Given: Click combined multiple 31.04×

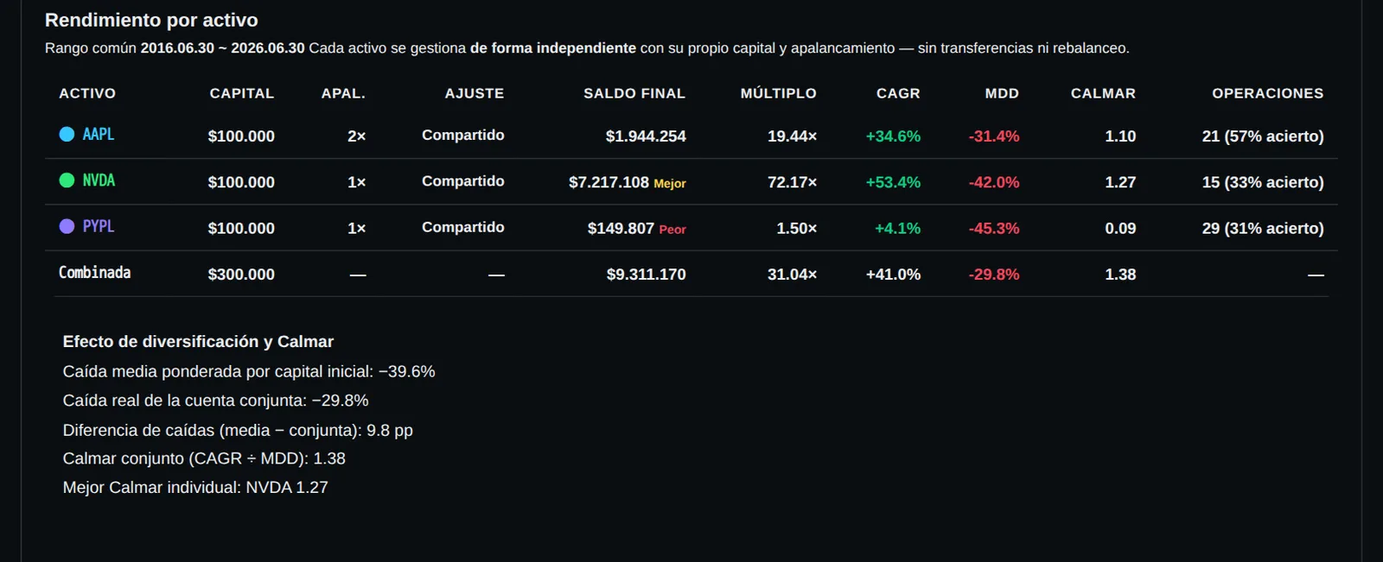Looking at the screenshot, I should 792,275.
